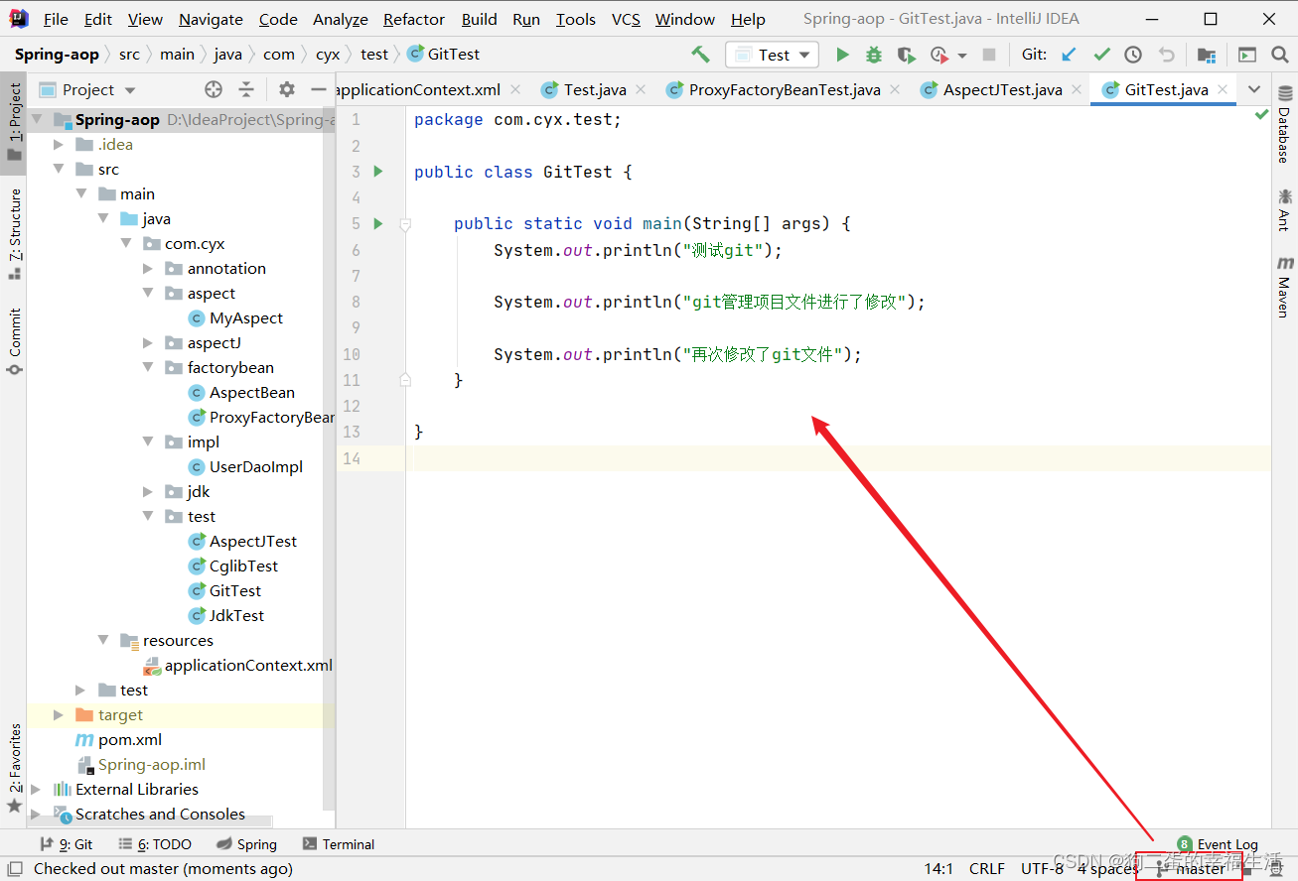Click the Stop process icon

[x=989, y=55]
